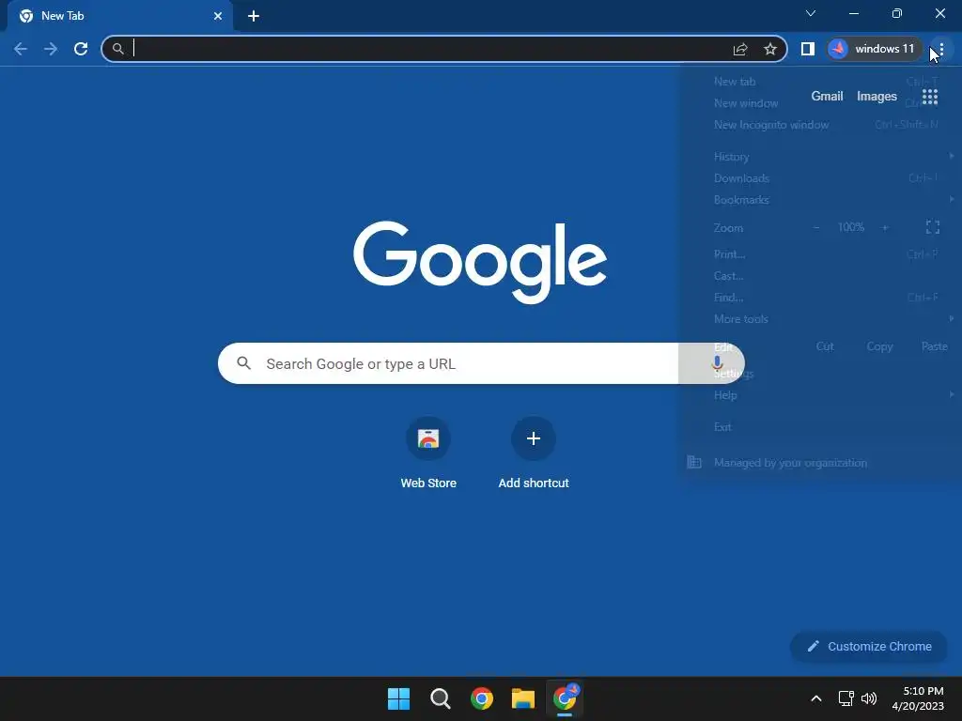Open the clock and date flyout
The width and height of the screenshot is (962, 721).
click(x=918, y=698)
